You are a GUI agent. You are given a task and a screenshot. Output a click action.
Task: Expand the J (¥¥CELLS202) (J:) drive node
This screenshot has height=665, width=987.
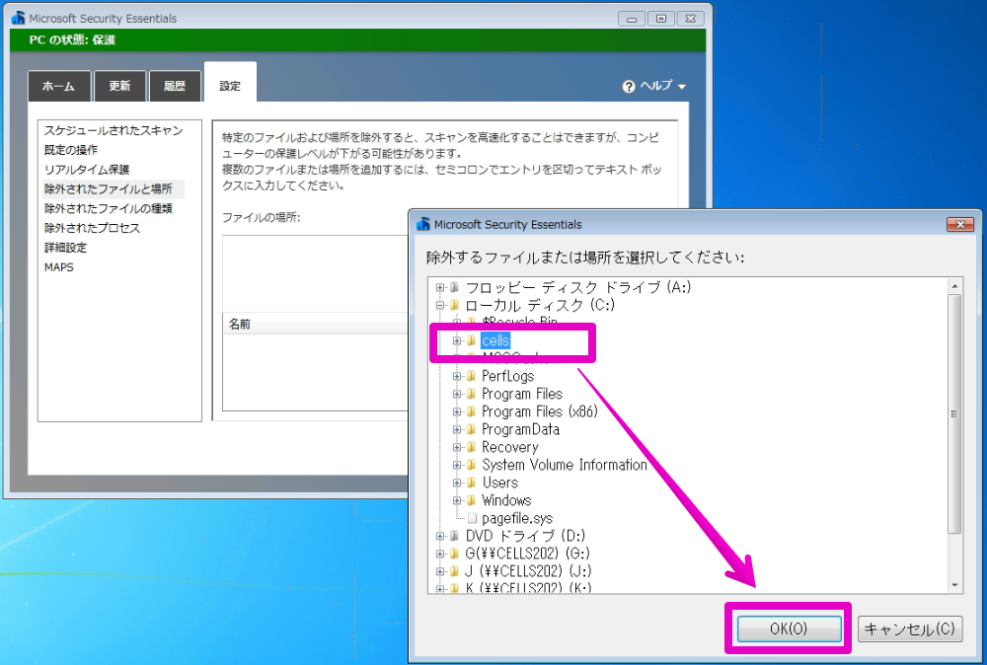tap(440, 571)
